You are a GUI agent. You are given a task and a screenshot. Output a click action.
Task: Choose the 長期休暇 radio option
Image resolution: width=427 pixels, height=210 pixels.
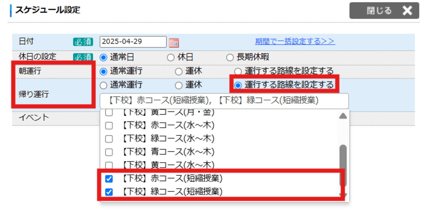pyautogui.click(x=230, y=57)
